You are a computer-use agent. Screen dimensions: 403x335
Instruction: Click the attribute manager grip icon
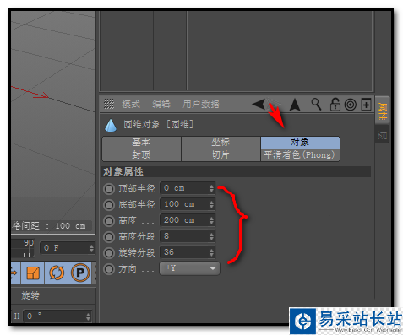(x=109, y=104)
